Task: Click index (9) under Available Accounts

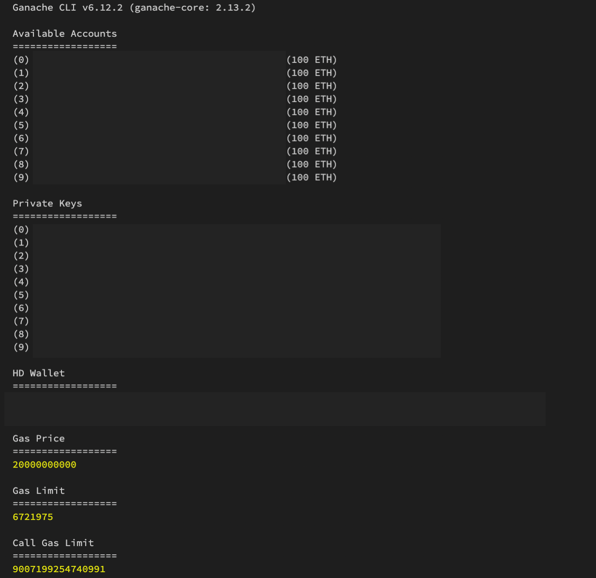Action: [x=21, y=177]
